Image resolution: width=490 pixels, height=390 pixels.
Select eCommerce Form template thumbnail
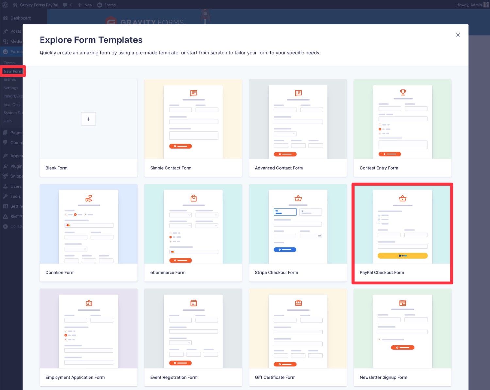[193, 224]
